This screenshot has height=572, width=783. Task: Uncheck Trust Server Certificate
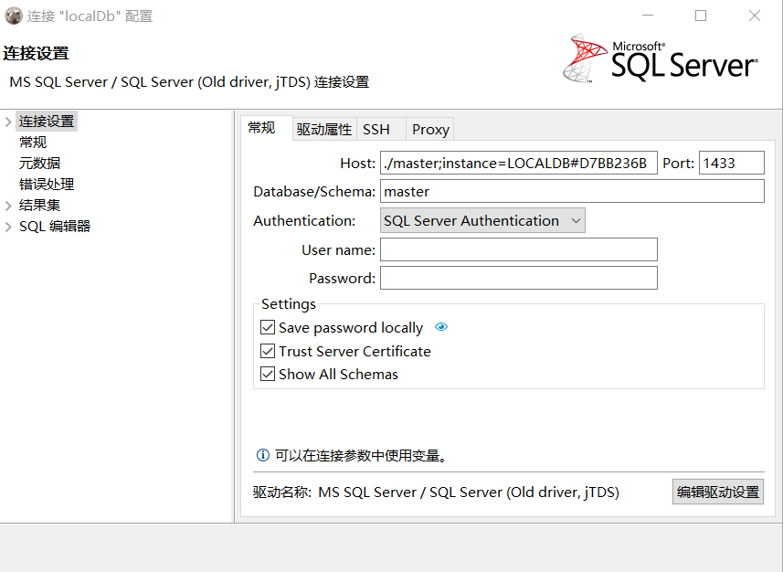269,351
